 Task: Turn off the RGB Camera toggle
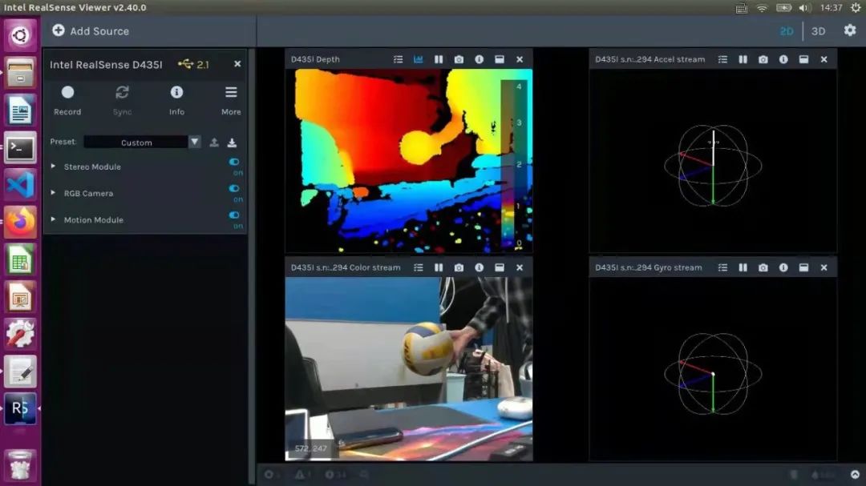click(x=235, y=189)
